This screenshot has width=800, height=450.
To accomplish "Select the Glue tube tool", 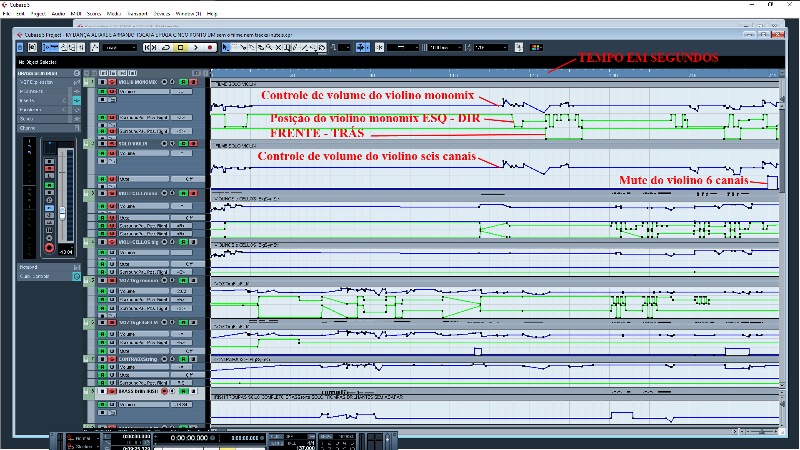I will tap(252, 47).
